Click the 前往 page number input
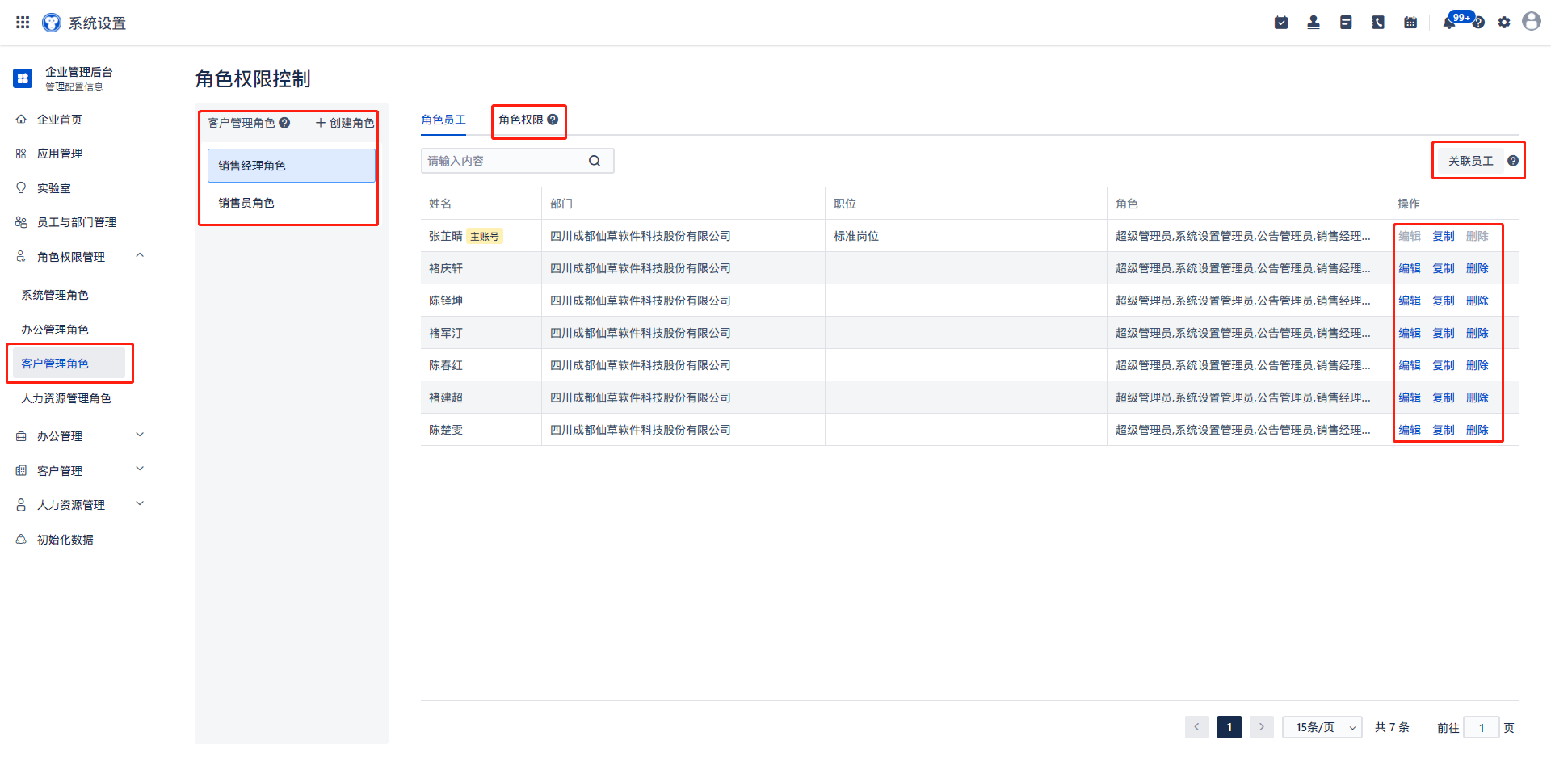Image resolution: width=1551 pixels, height=757 pixels. click(x=1482, y=727)
